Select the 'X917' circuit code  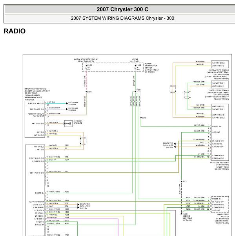click(67, 160)
